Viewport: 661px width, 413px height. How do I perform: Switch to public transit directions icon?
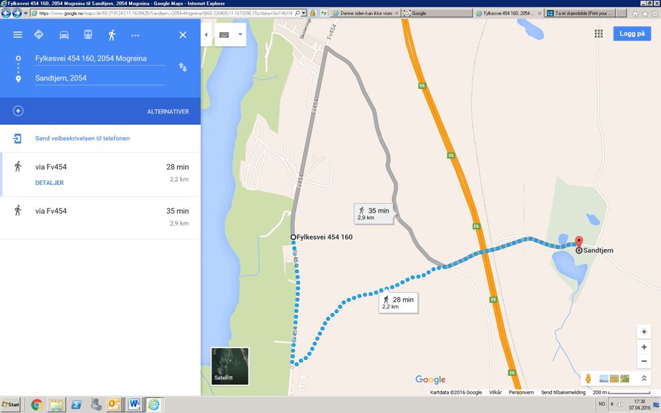pos(88,34)
